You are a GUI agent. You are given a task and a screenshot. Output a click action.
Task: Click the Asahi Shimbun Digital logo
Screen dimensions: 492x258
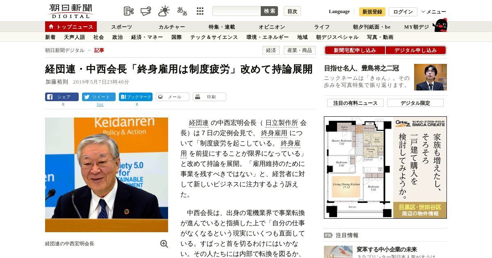pos(71,11)
